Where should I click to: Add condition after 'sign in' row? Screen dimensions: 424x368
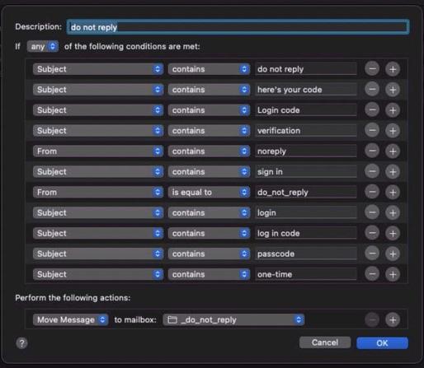click(393, 171)
